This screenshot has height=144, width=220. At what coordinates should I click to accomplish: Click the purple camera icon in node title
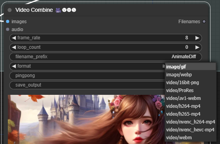tap(58, 10)
